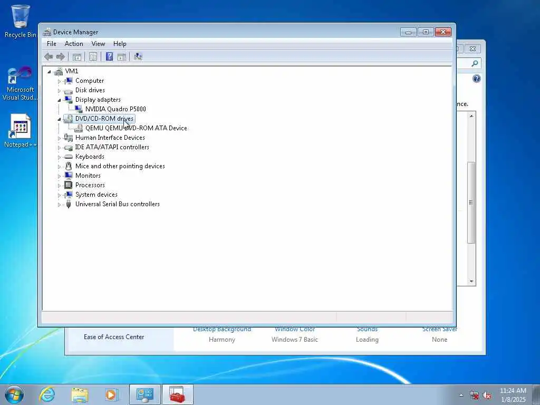540x405 pixels.
Task: Collapse the DVD/CD-ROM drives category
Action: [59, 119]
